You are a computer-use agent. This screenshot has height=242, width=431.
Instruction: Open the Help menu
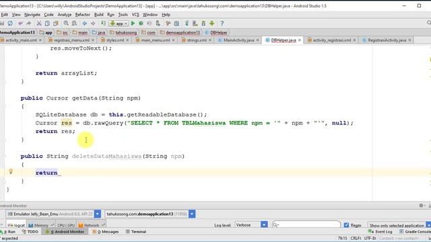click(x=166, y=15)
